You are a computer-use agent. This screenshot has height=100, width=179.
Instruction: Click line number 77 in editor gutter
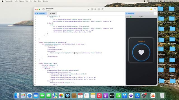point(36,53)
